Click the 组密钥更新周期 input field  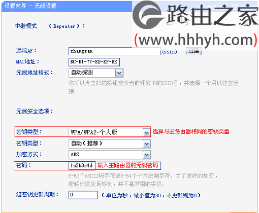click(x=83, y=195)
